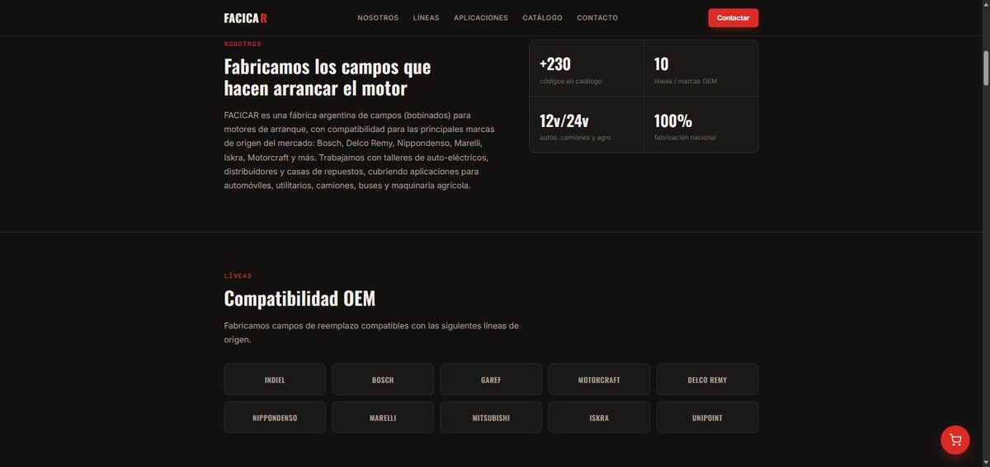990x467 pixels.
Task: Select the MOTORCRAFT brand card
Action: 599,380
